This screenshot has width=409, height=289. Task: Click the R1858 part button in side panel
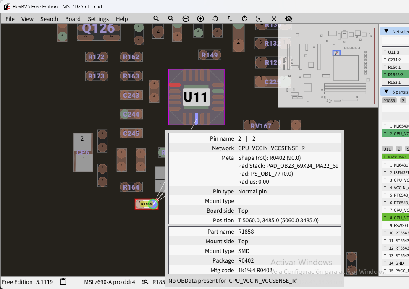(x=389, y=101)
